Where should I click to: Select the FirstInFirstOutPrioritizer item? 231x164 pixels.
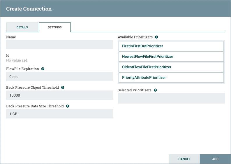171,46
